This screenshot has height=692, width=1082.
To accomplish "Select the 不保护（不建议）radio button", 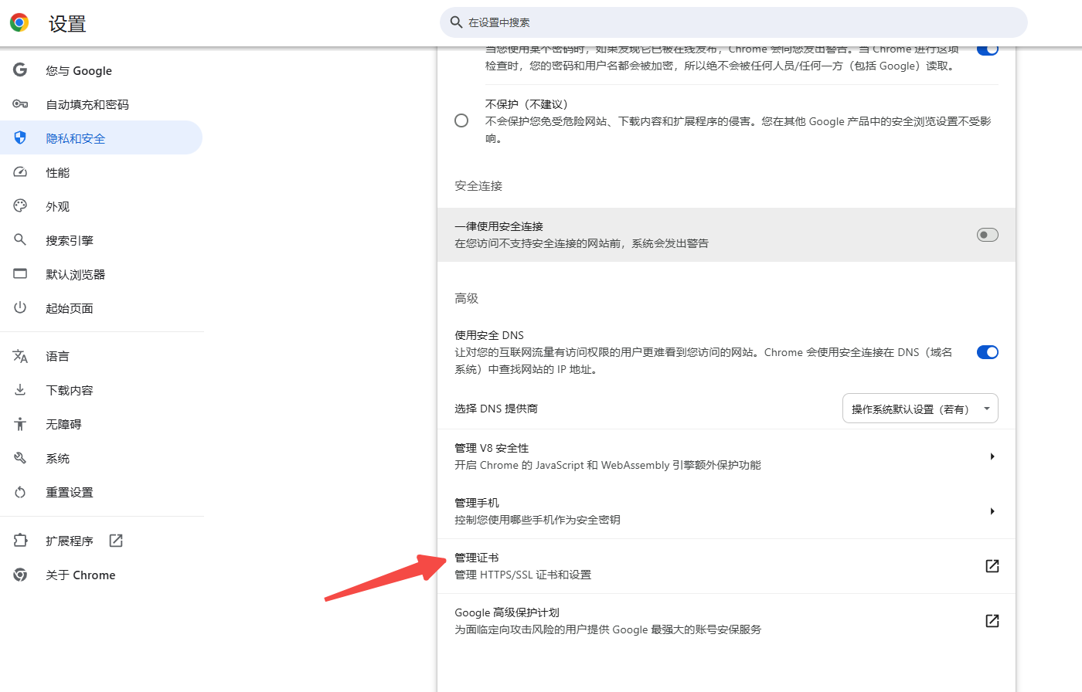I will (x=461, y=120).
